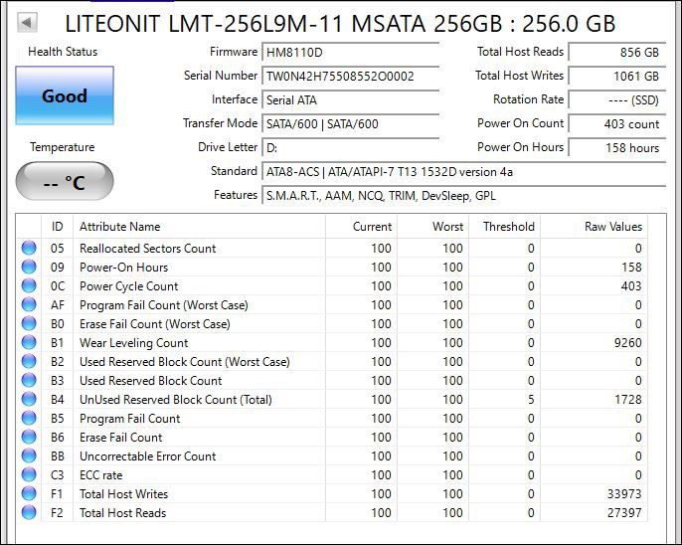Screen dimensions: 682x545
Task: Click status icon for ECC rate row
Action: point(29,475)
